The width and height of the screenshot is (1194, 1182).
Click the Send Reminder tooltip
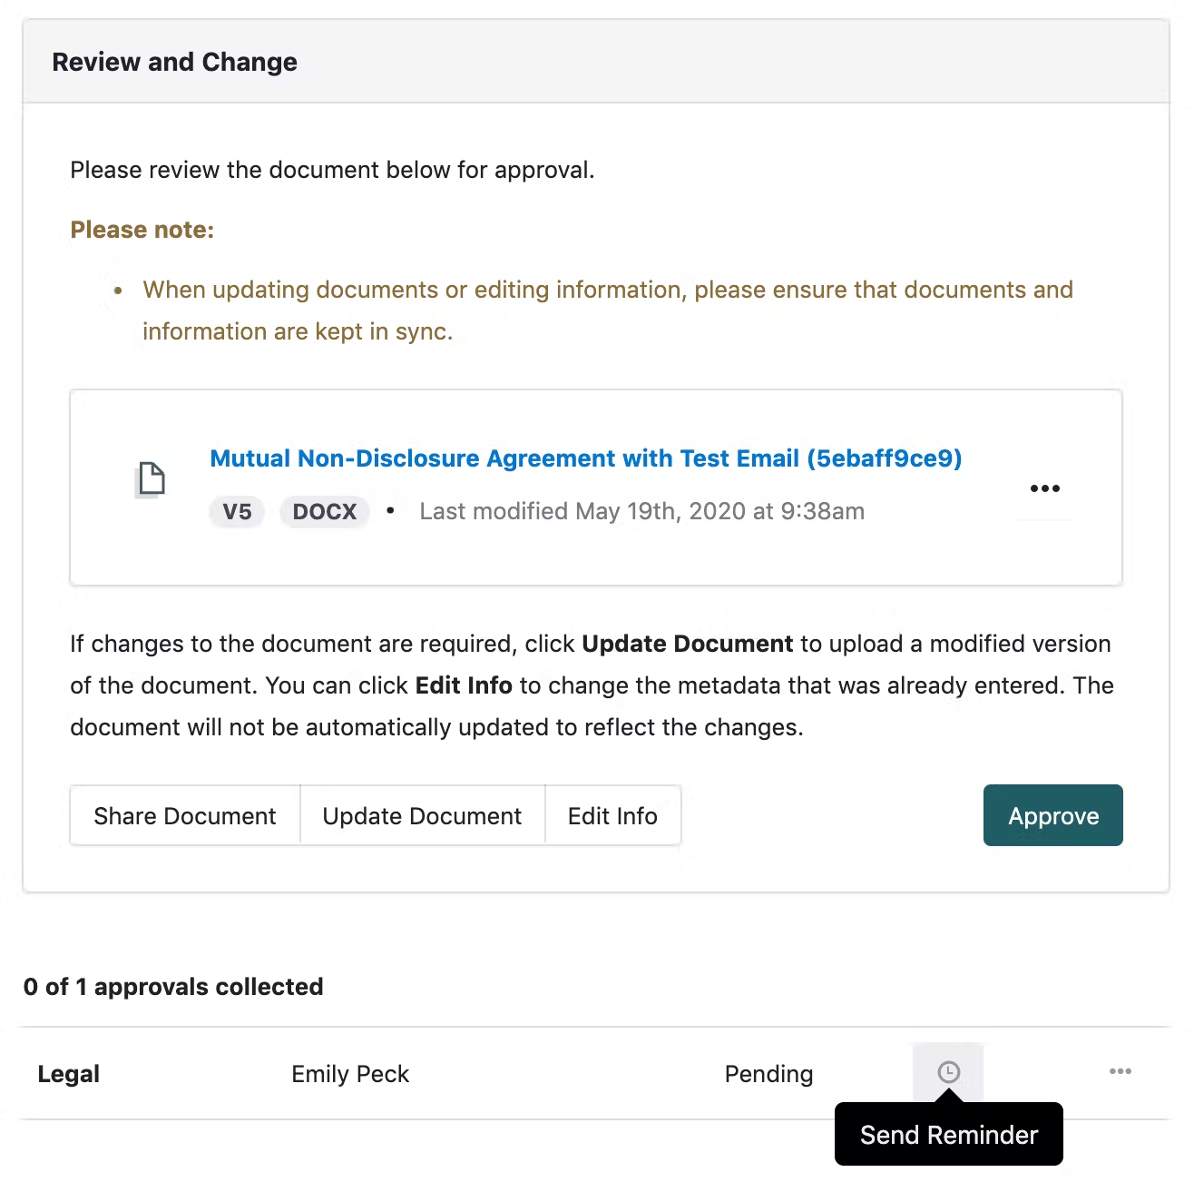948,1135
